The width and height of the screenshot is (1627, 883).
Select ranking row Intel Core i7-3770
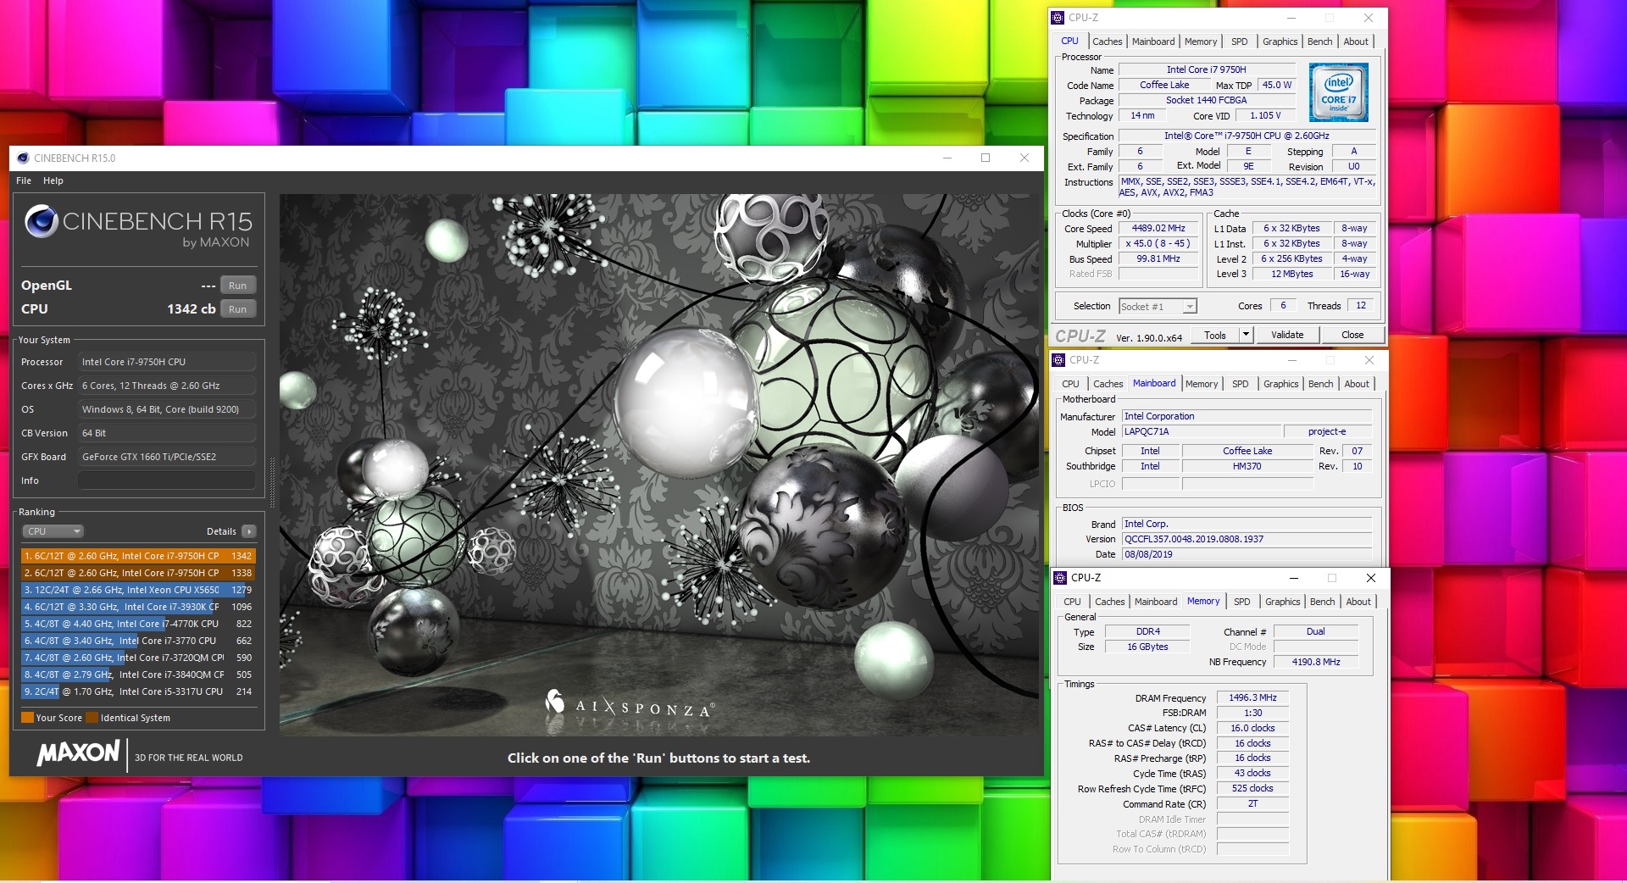pos(138,641)
